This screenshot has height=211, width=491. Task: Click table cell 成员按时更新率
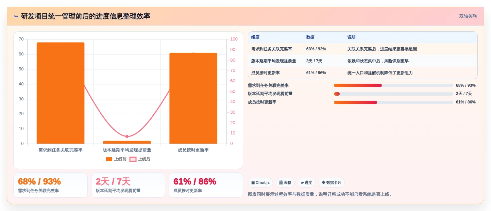266,73
